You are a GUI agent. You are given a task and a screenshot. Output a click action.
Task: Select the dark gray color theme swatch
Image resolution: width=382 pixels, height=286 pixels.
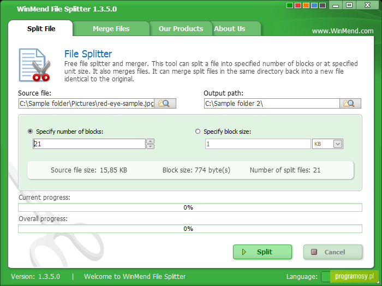323,5
